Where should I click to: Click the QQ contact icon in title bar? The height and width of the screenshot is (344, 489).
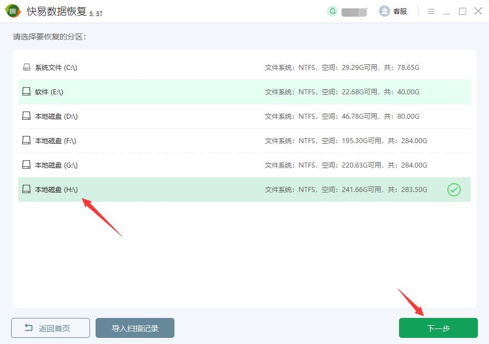[332, 11]
